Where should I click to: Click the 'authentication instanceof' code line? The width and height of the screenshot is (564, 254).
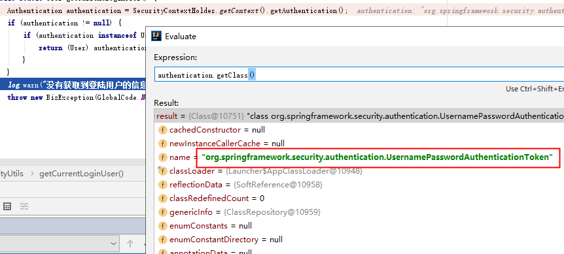pyautogui.click(x=84, y=35)
